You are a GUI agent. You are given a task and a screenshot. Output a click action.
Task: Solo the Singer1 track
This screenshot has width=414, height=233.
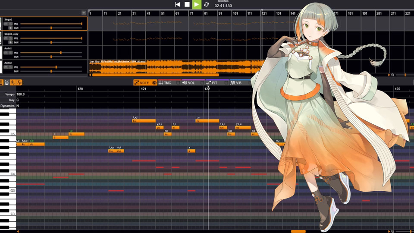[10, 24]
